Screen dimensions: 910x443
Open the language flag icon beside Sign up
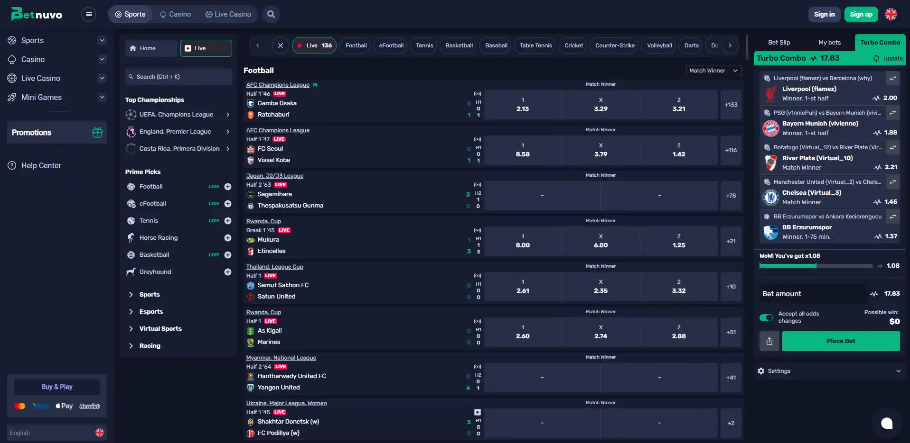click(x=891, y=14)
